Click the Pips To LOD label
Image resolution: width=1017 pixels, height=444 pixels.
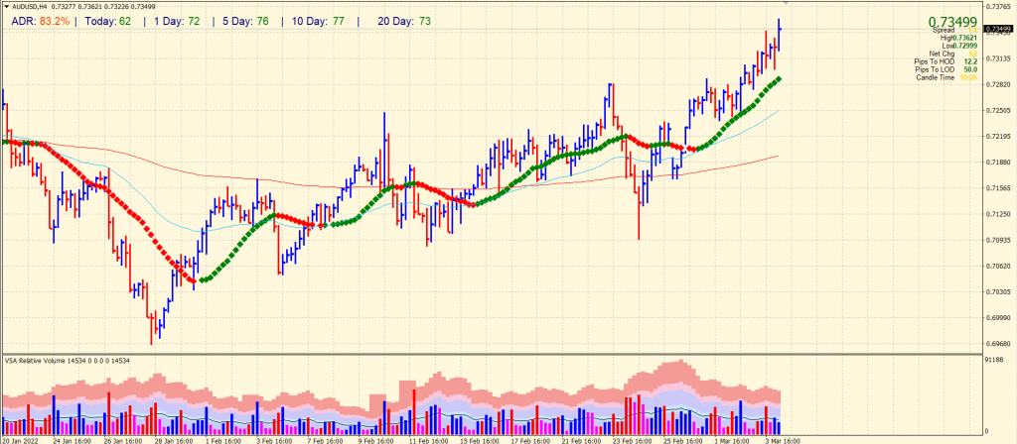click(936, 69)
